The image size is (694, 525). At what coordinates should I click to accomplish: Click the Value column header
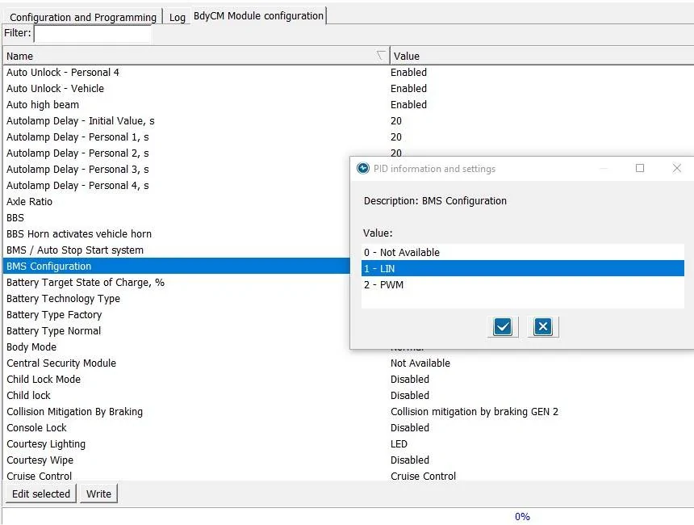tap(541, 56)
